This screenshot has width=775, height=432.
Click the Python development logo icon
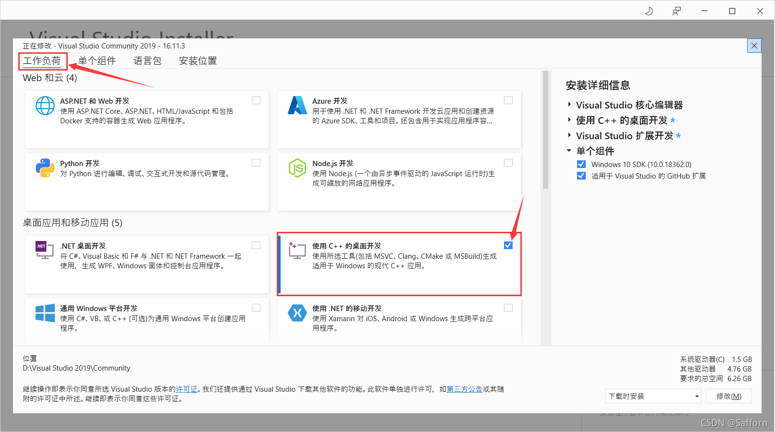coord(45,168)
